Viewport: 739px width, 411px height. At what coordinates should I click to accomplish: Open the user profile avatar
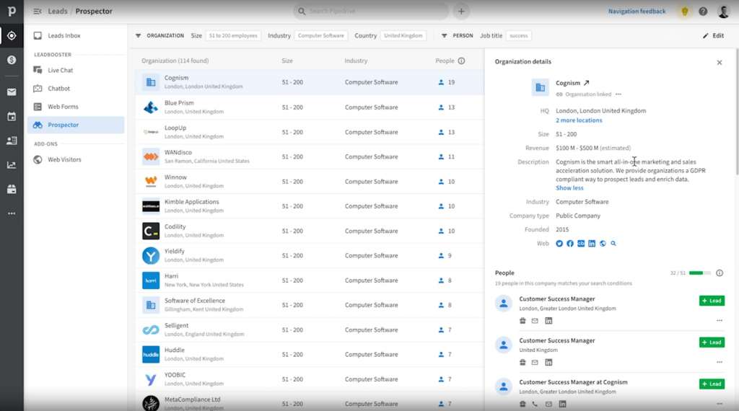[723, 12]
